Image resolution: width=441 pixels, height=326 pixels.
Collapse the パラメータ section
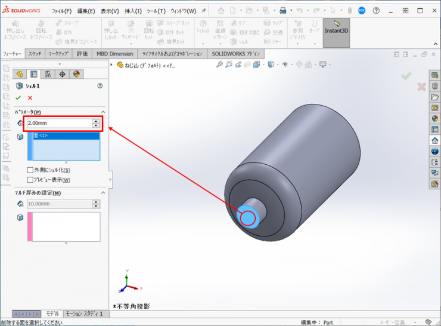click(x=103, y=112)
